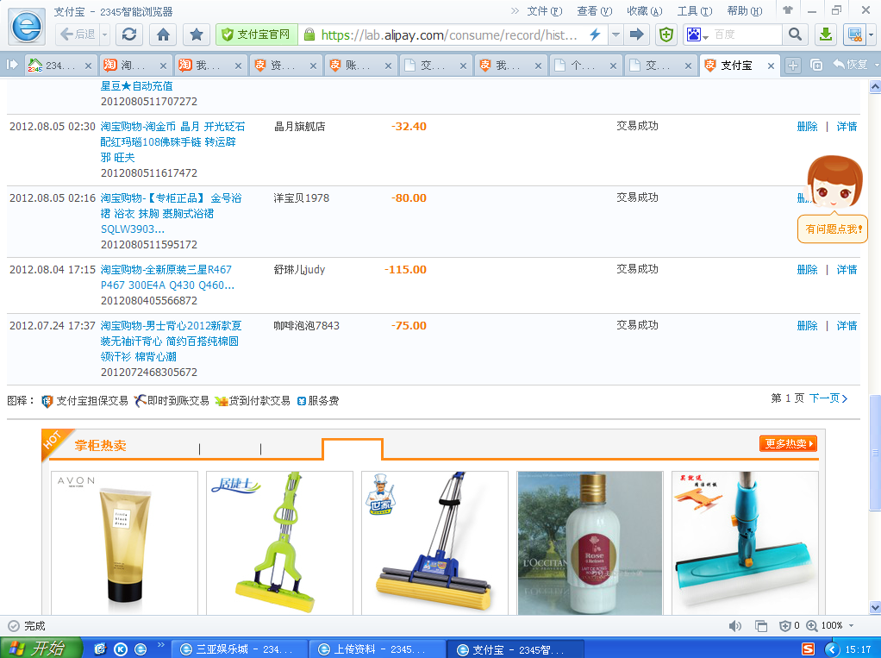This screenshot has height=658, width=881.
Task: Click the browser refresh icon
Action: point(129,34)
